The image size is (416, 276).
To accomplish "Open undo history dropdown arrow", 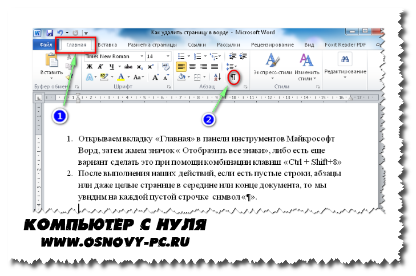I will tap(67, 33).
